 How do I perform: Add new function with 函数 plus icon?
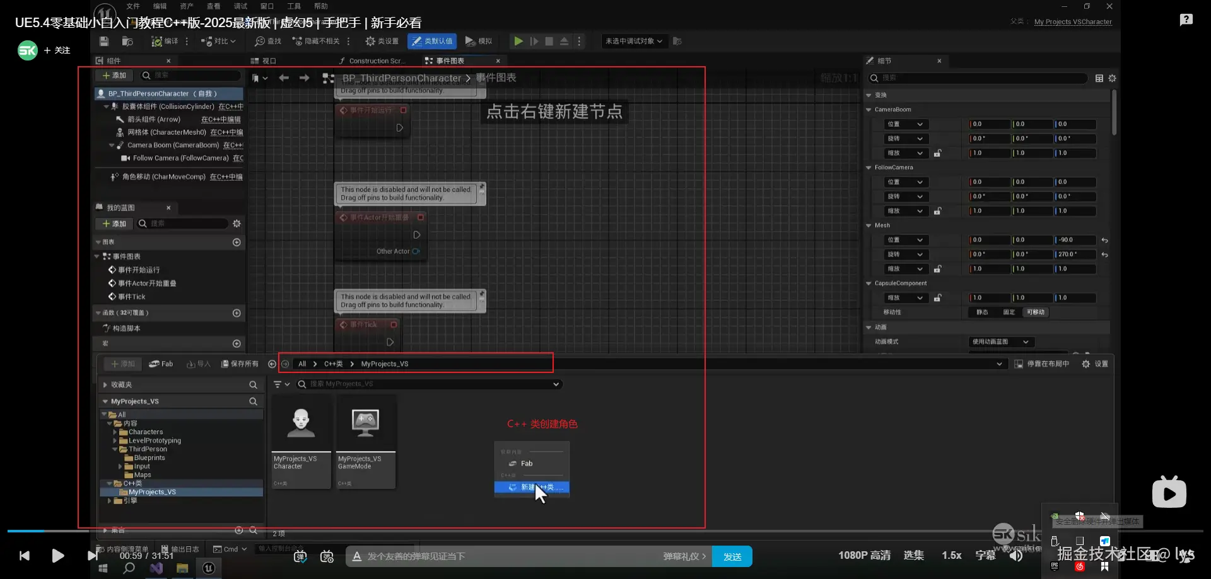click(237, 313)
